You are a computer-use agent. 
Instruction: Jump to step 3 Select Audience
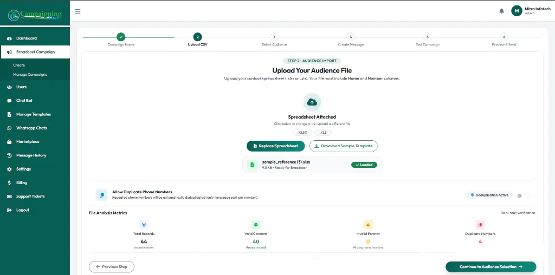pos(274,37)
